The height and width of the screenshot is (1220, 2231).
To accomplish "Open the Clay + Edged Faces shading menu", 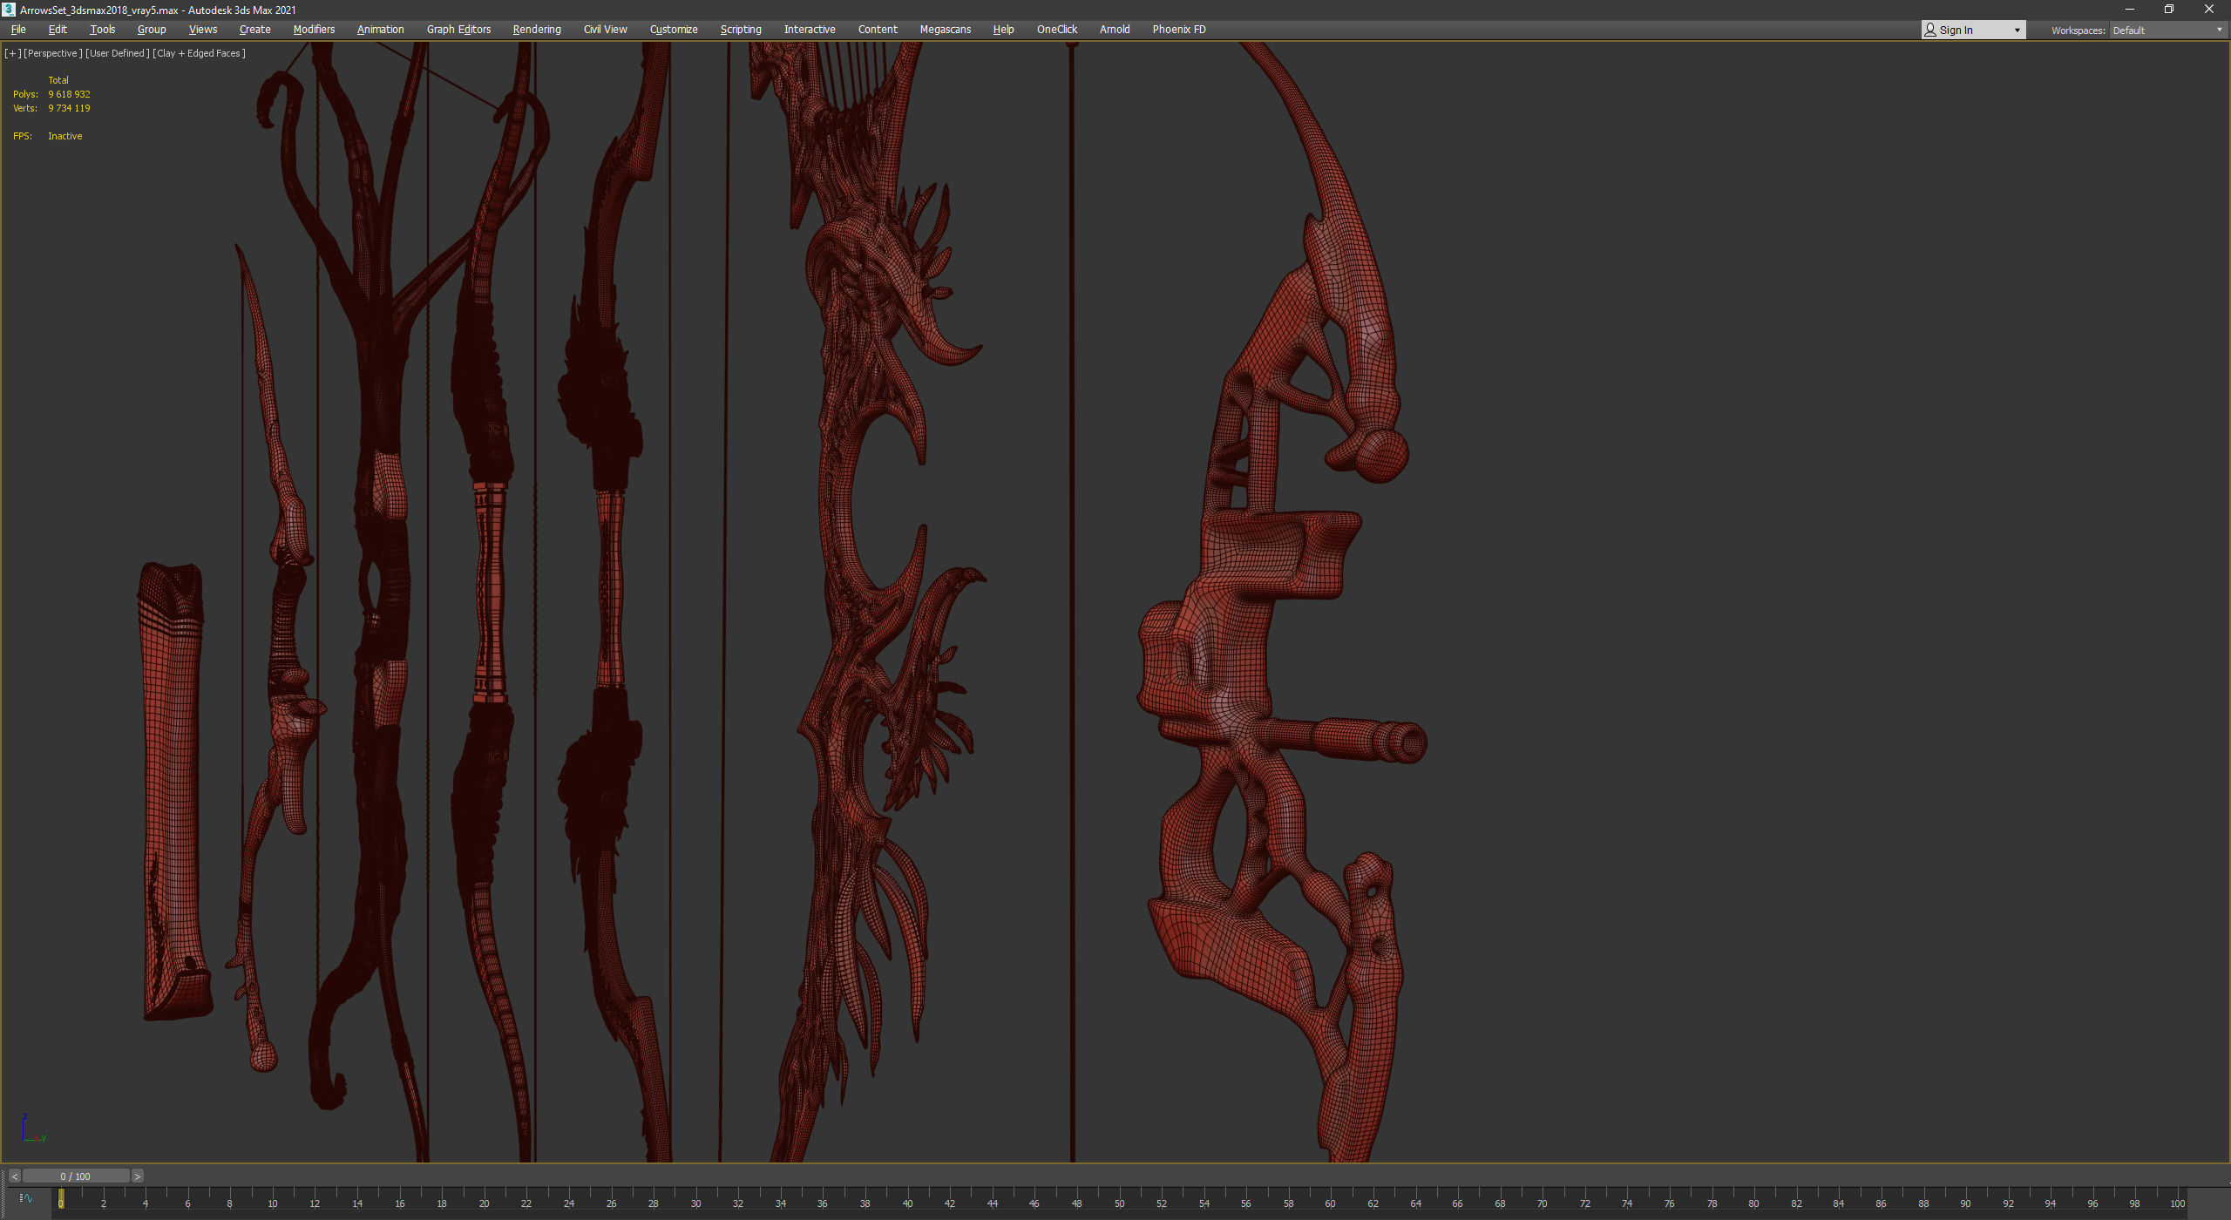I will [199, 53].
